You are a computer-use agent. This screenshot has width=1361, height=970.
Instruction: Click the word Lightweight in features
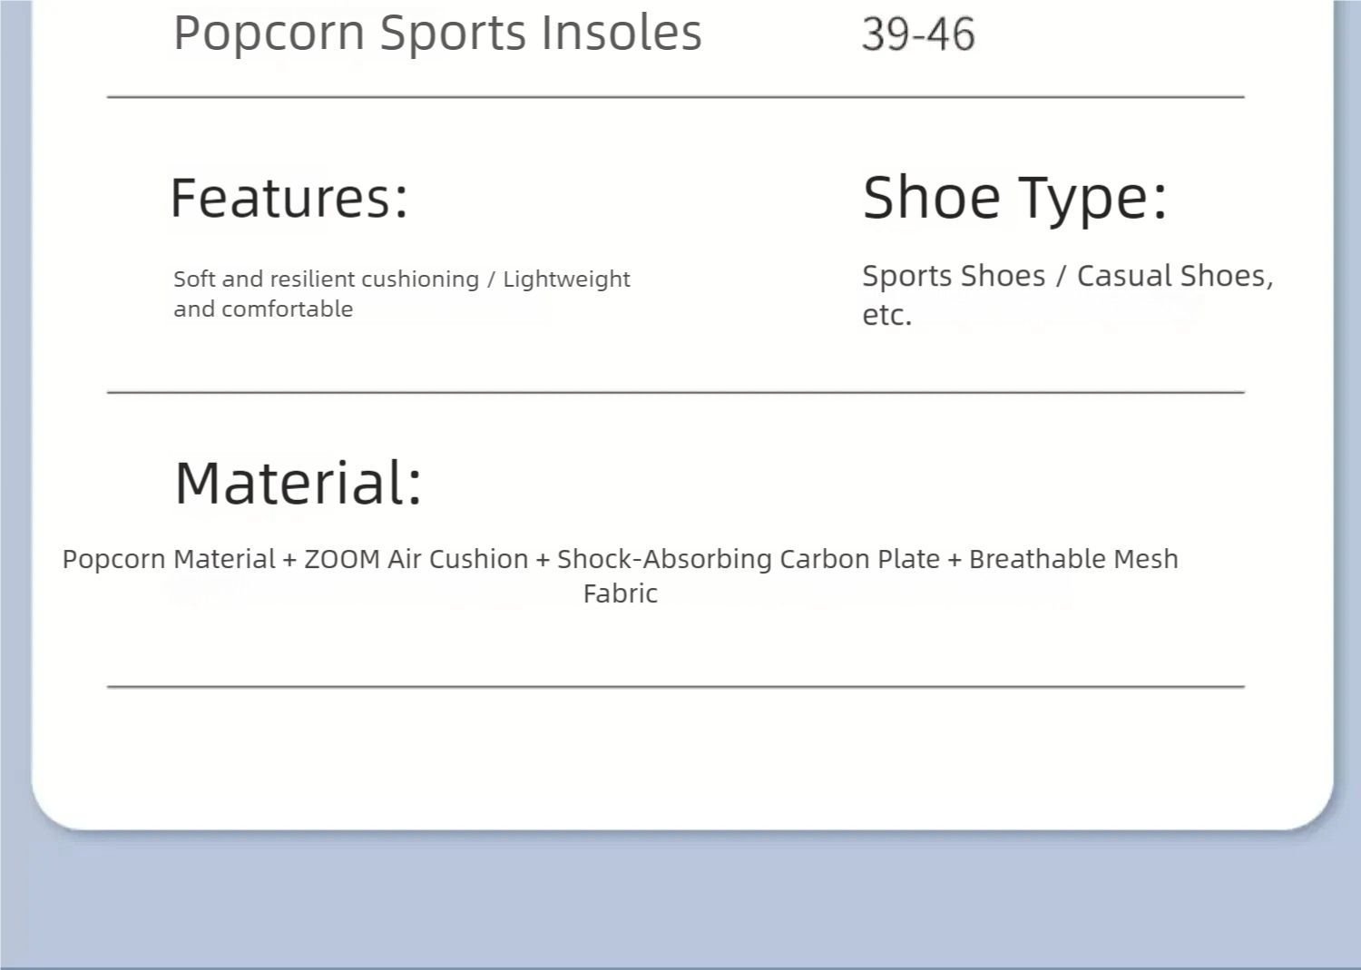tap(566, 279)
